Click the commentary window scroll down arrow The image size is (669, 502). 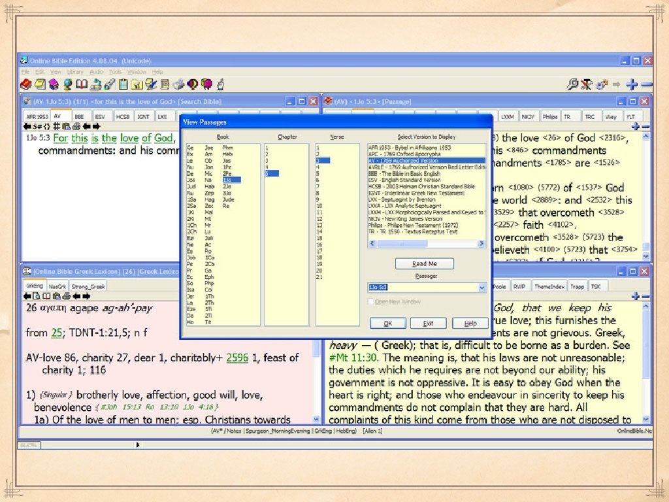point(645,420)
